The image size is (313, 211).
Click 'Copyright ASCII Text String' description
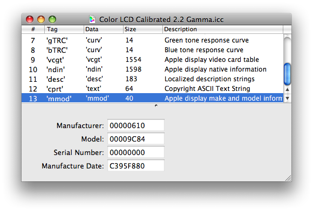point(207,89)
